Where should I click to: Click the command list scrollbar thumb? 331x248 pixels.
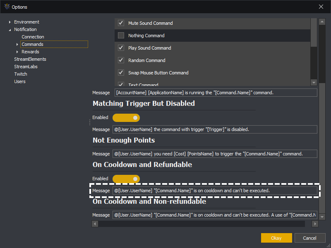(314, 33)
